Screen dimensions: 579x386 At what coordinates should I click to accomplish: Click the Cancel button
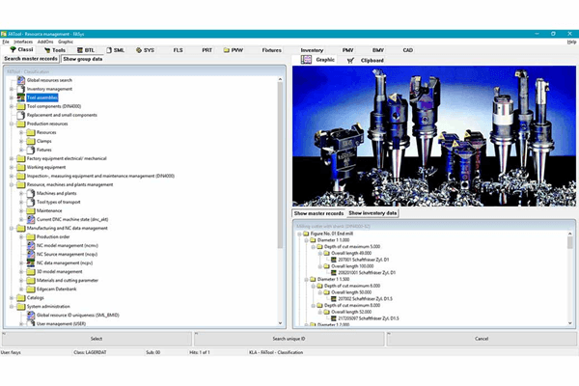point(482,339)
